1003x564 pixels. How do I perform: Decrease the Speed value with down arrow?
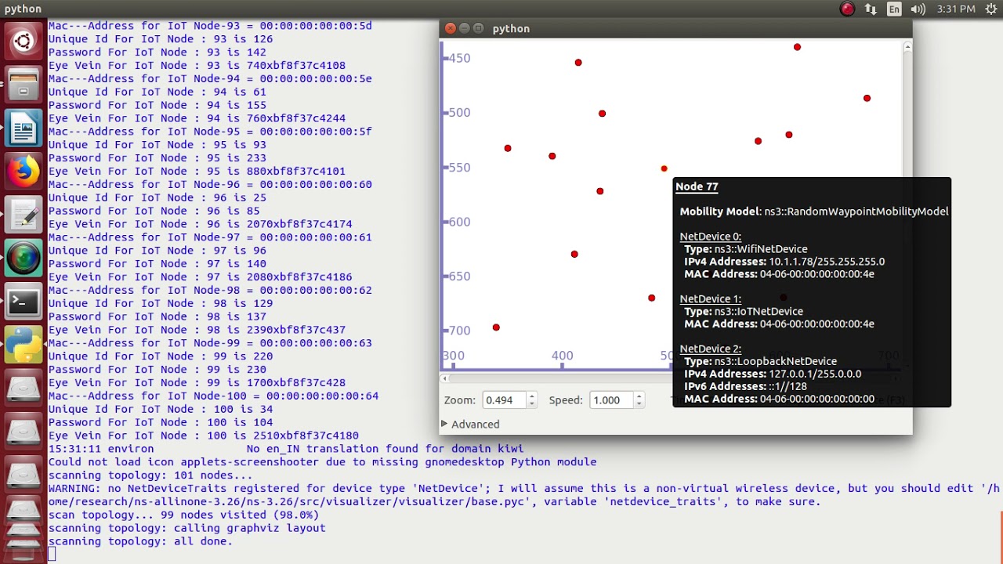(x=639, y=404)
